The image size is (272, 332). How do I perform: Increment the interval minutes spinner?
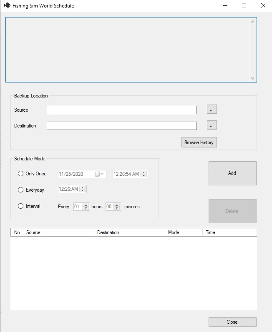tap(117, 205)
